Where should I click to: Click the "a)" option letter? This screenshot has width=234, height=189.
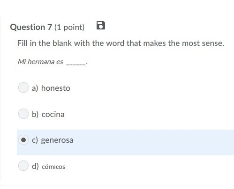pyautogui.click(x=35, y=88)
